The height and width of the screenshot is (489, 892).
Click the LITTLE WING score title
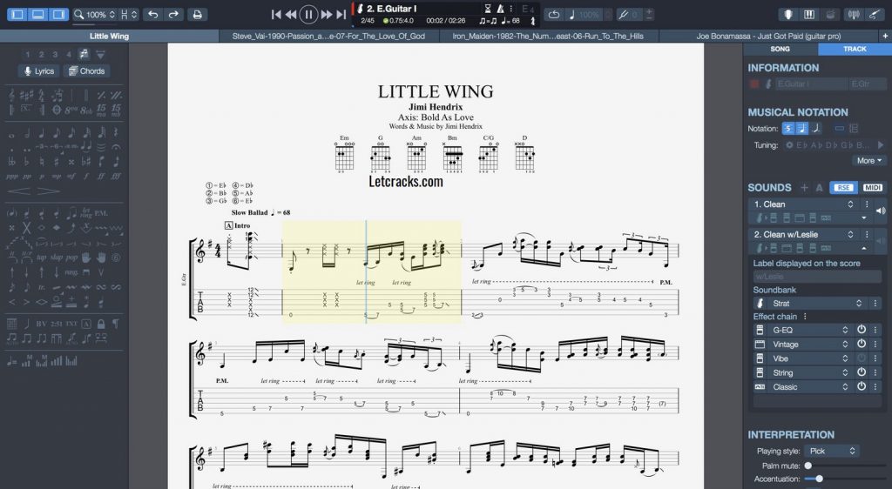tap(436, 91)
